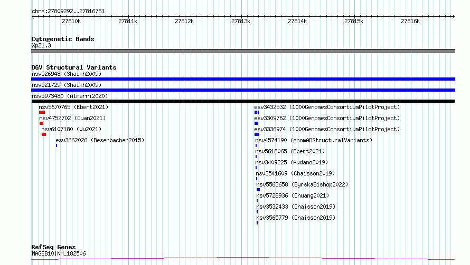The width and height of the screenshot is (470, 265).
Task: Open variant esv3662026 (Besenbacher2015)
Action: tap(100, 140)
